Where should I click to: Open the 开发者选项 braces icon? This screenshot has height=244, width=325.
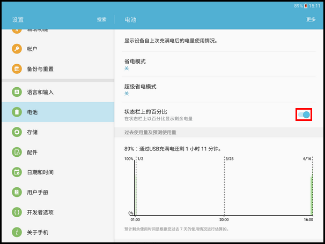tap(17, 212)
